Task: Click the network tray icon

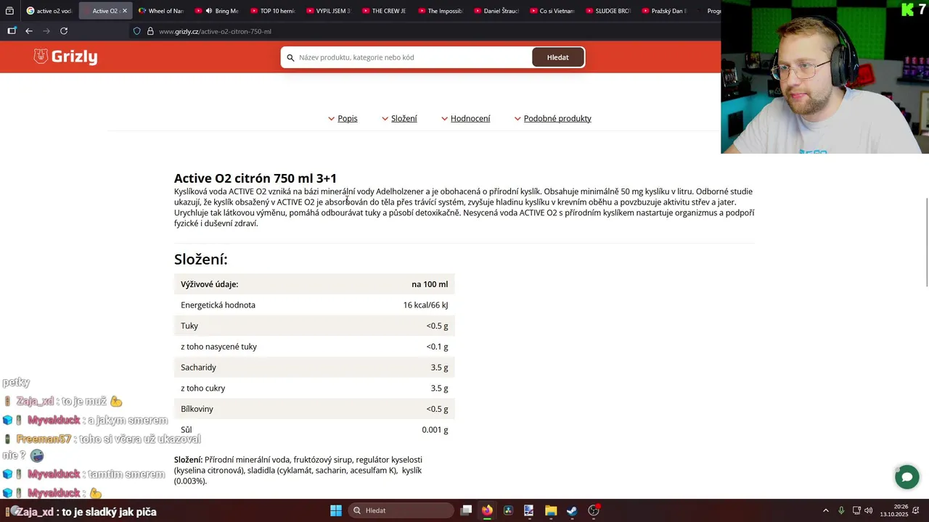Action: click(x=856, y=510)
